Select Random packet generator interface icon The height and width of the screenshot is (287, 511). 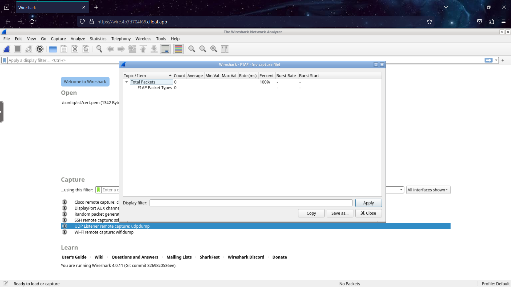[64, 214]
